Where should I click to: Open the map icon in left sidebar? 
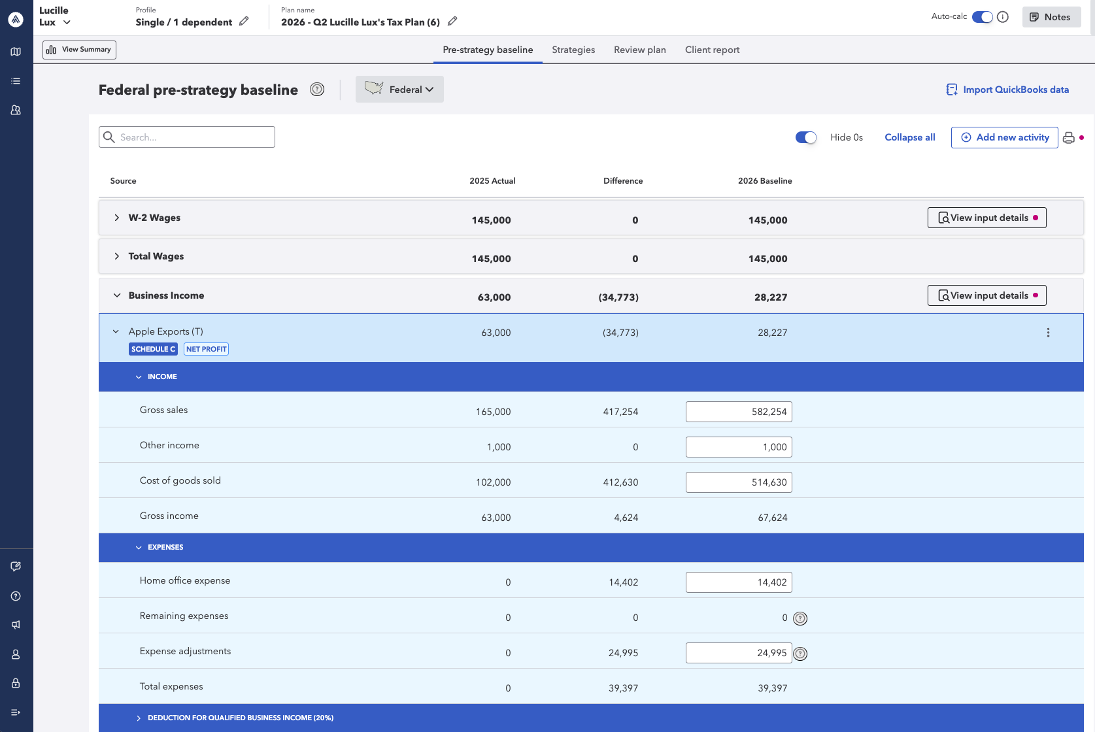(x=16, y=52)
